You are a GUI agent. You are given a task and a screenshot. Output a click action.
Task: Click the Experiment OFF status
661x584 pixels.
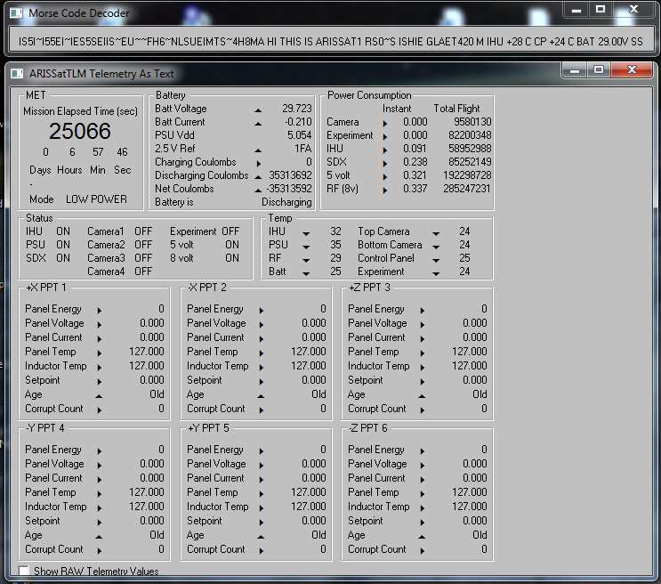click(230, 231)
